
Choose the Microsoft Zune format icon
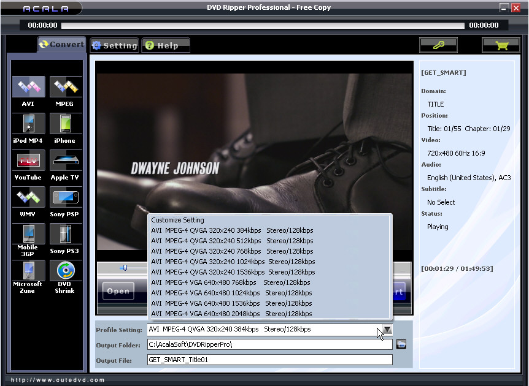point(29,270)
